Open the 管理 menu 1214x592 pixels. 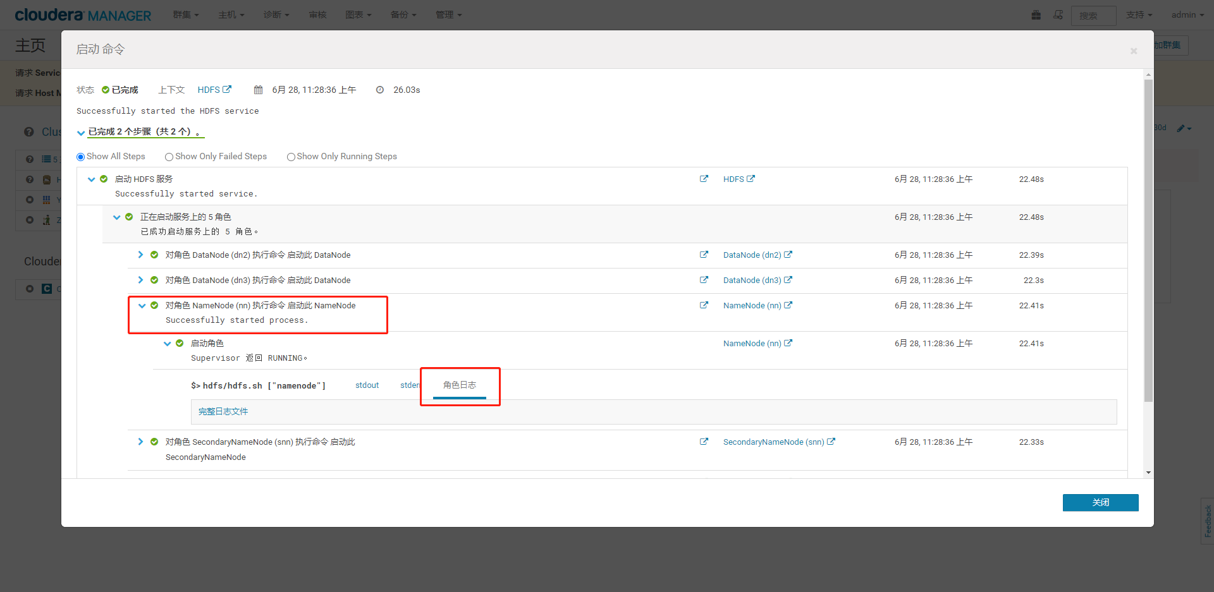[449, 15]
